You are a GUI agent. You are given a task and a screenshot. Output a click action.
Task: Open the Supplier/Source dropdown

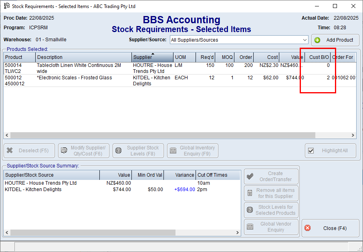305,40
